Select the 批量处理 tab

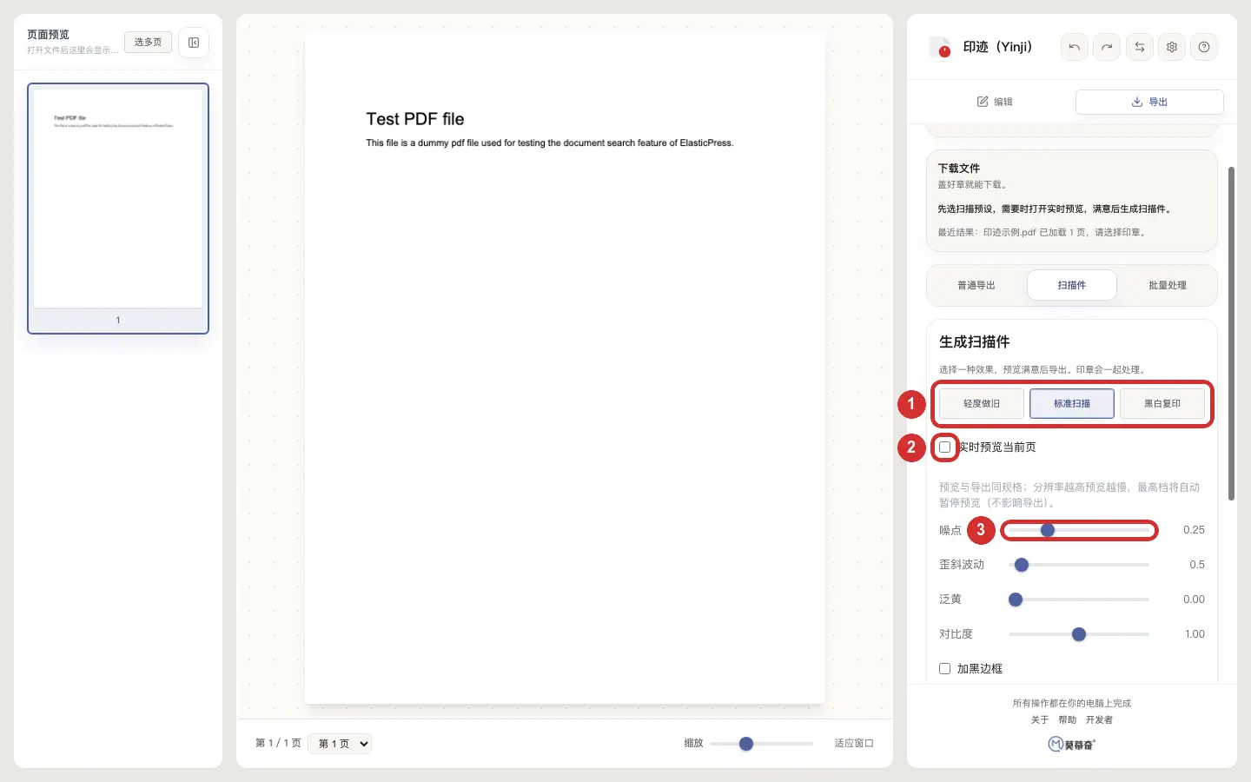pos(1168,285)
